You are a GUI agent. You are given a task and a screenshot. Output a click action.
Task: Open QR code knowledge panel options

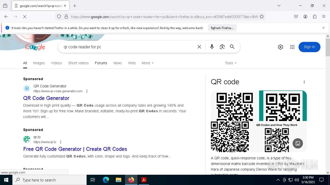pos(304,82)
